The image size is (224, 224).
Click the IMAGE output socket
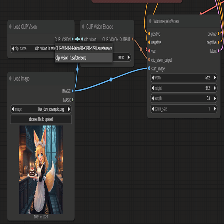73,91
